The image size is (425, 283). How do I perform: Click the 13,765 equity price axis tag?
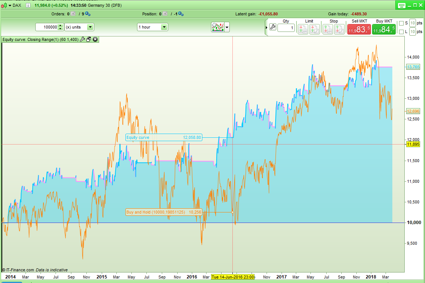(413, 67)
